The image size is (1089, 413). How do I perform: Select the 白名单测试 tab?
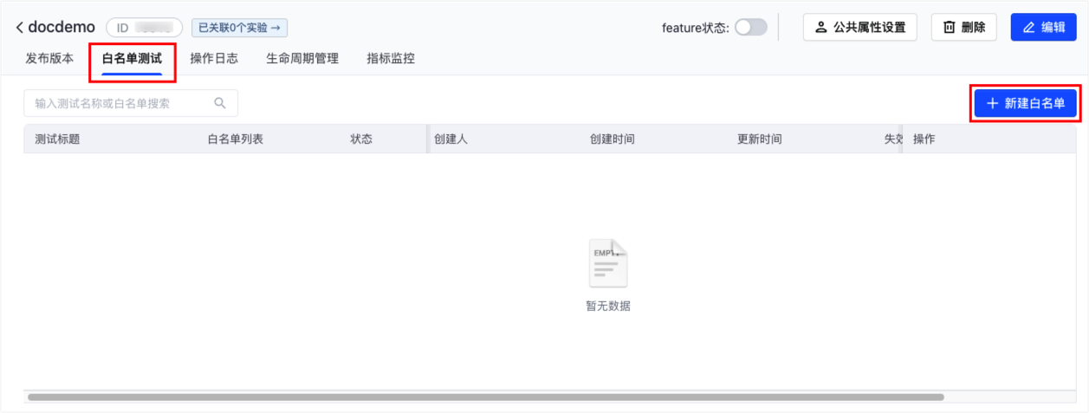click(x=132, y=59)
